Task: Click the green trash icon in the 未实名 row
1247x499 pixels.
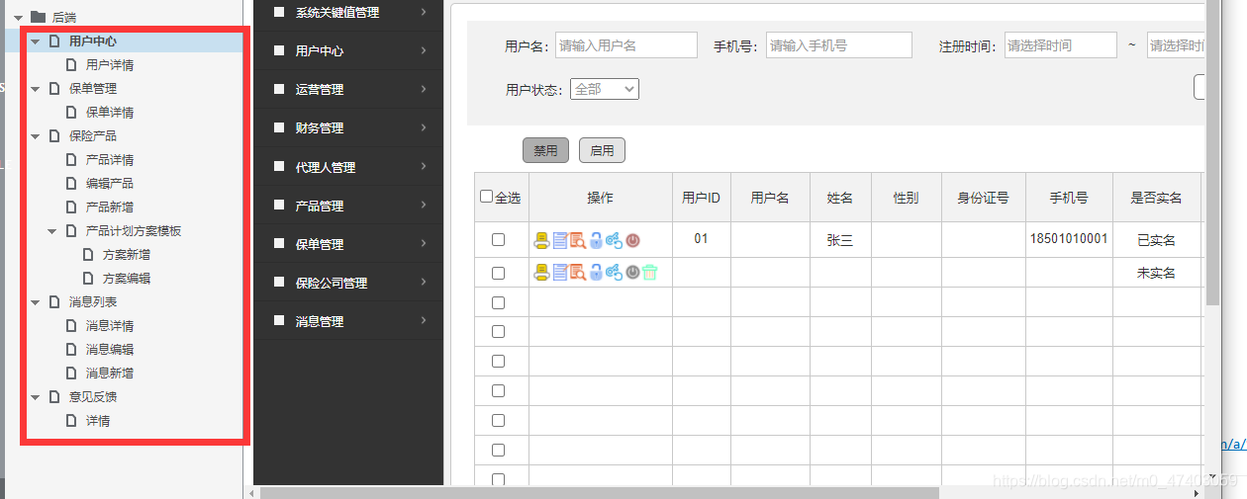Action: click(x=649, y=272)
